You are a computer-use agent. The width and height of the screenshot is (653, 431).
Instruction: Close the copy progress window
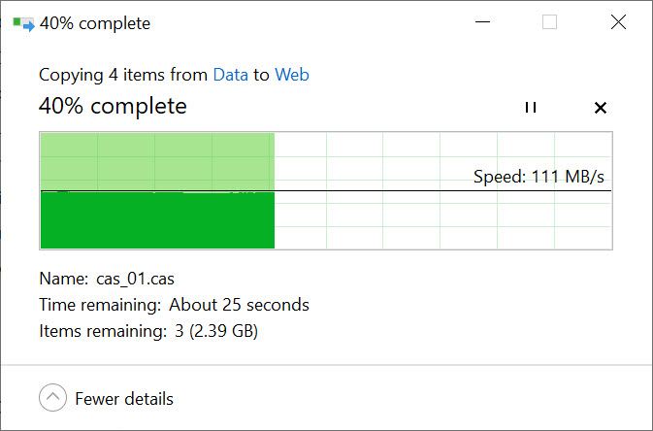point(618,23)
